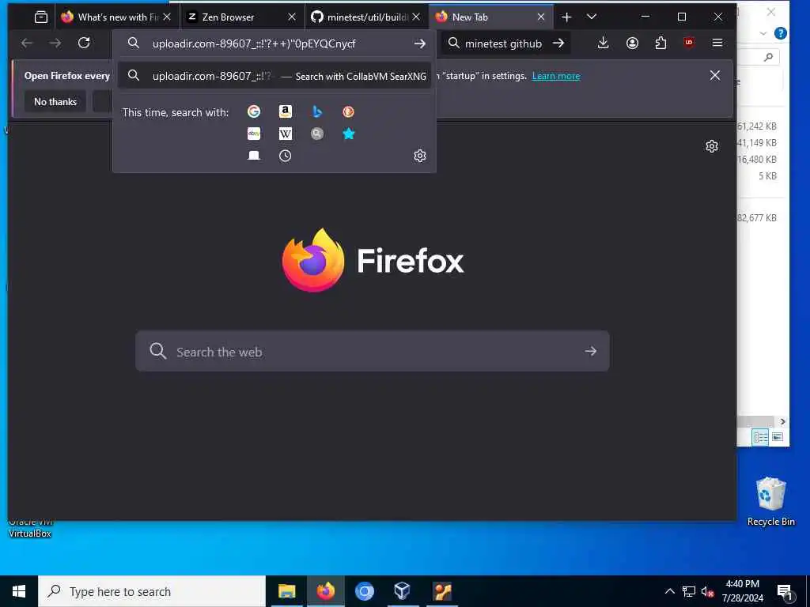This screenshot has width=810, height=607.
Task: Open a new tab with plus button
Action: pos(566,17)
